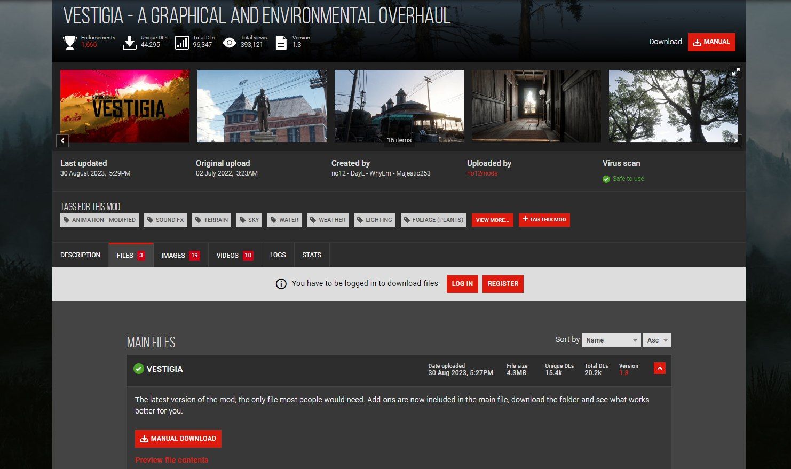Click the green Safe to use checkmark
This screenshot has height=469, width=791.
click(606, 179)
